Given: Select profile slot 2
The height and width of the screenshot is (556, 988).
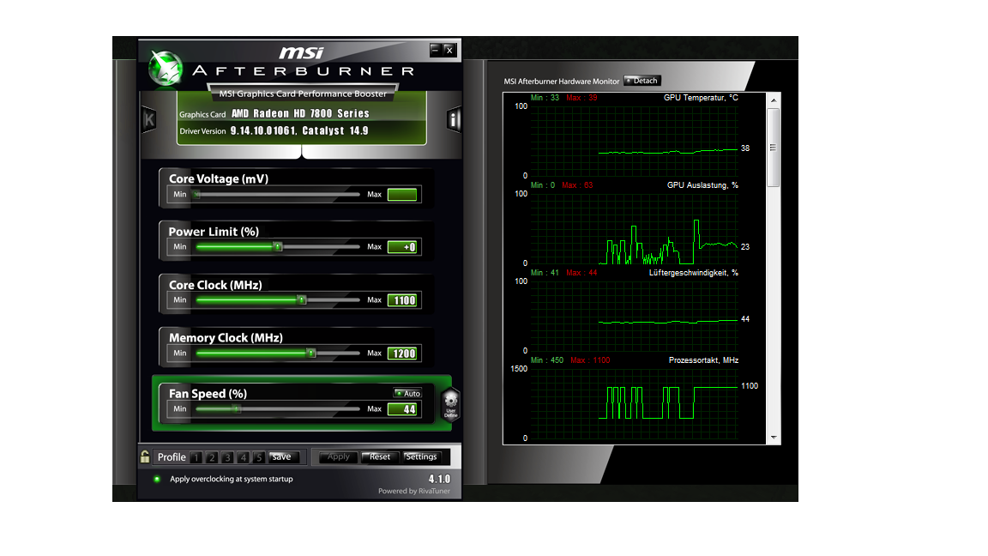Looking at the screenshot, I should coord(212,457).
